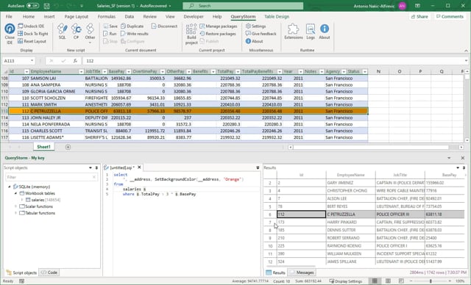Open the JobTitle column filter dropdown

(x=105, y=72)
